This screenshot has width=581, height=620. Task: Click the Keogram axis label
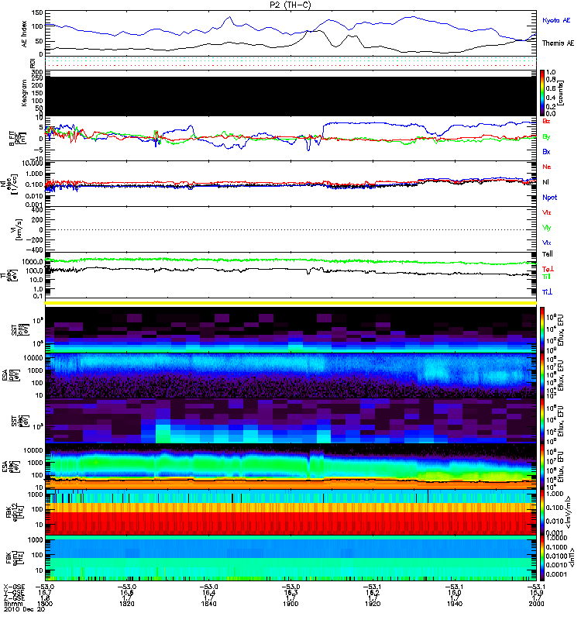point(24,93)
